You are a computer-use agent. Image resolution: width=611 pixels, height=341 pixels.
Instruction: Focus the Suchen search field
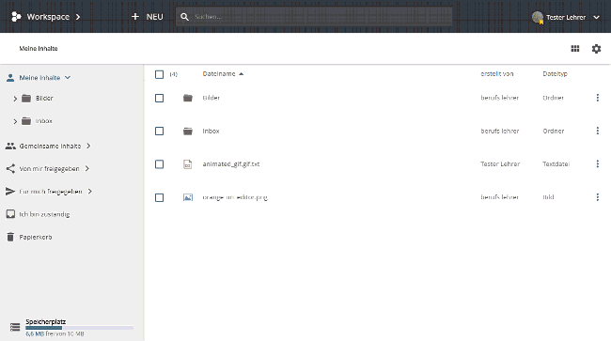[314, 17]
